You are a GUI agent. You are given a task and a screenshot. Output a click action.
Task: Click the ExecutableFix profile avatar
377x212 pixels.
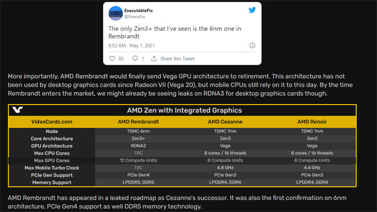pyautogui.click(x=115, y=13)
